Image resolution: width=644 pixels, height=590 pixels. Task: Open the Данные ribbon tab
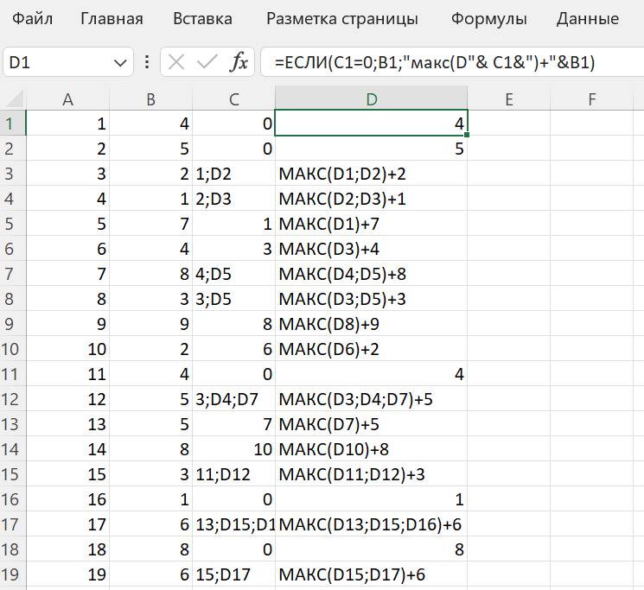587,18
